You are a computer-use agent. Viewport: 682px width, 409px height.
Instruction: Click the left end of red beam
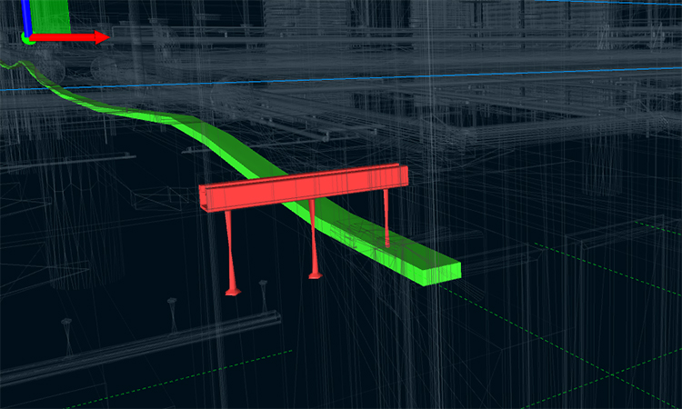pyautogui.click(x=206, y=198)
